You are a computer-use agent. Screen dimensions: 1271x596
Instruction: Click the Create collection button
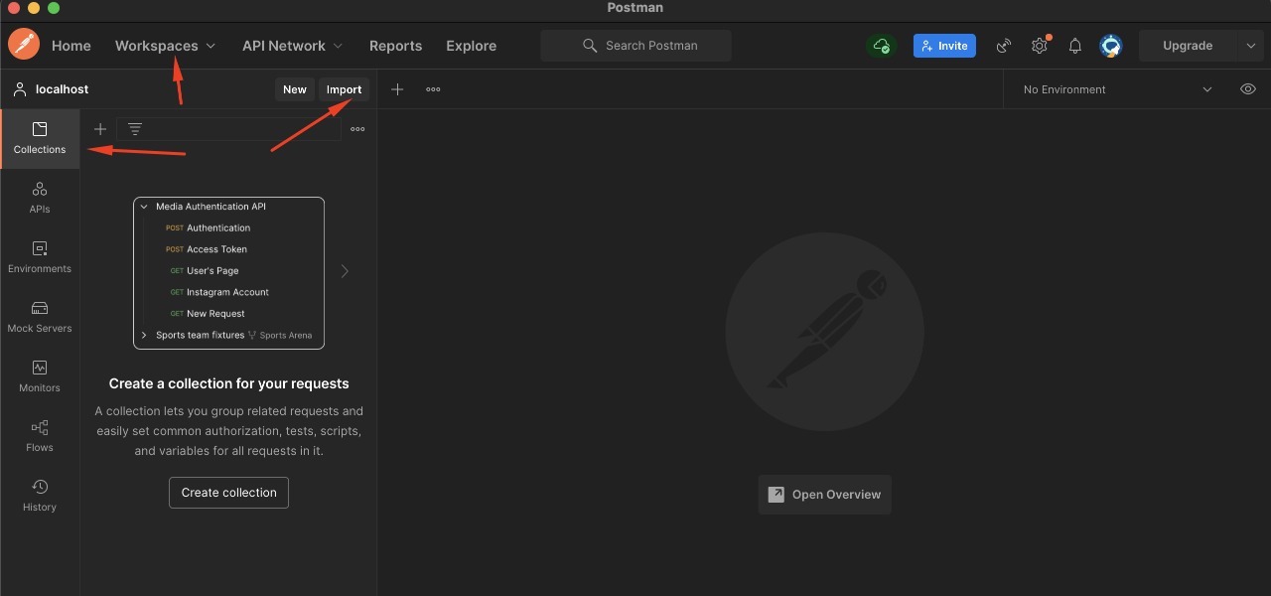[228, 493]
